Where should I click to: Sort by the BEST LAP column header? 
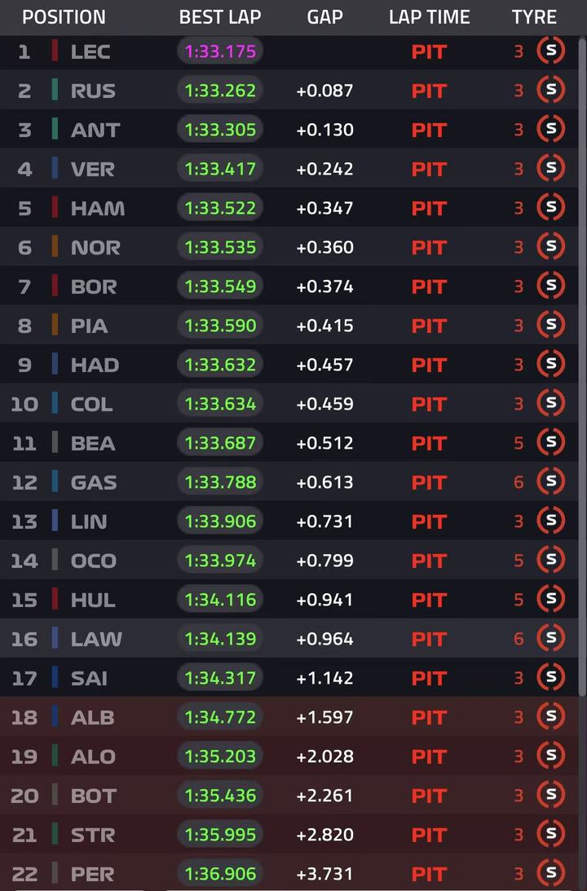pyautogui.click(x=219, y=17)
